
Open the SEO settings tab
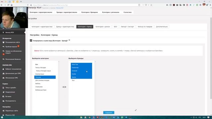pyautogui.click(x=115, y=27)
